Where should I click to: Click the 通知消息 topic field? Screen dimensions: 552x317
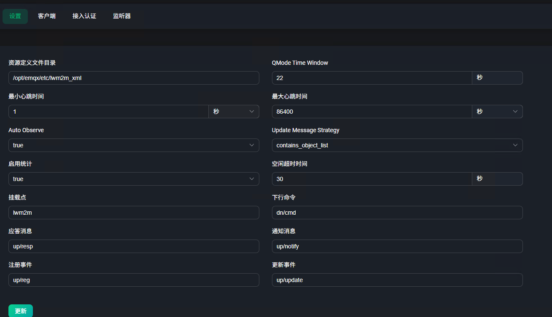397,246
